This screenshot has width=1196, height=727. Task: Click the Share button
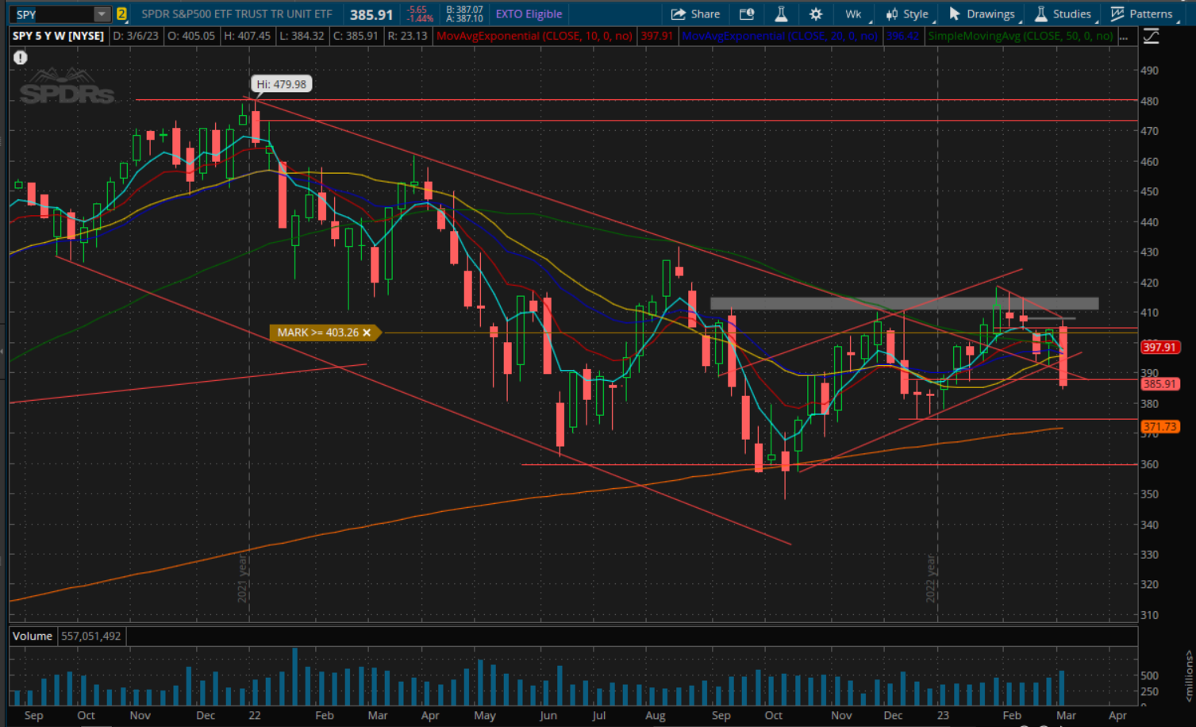(x=695, y=14)
